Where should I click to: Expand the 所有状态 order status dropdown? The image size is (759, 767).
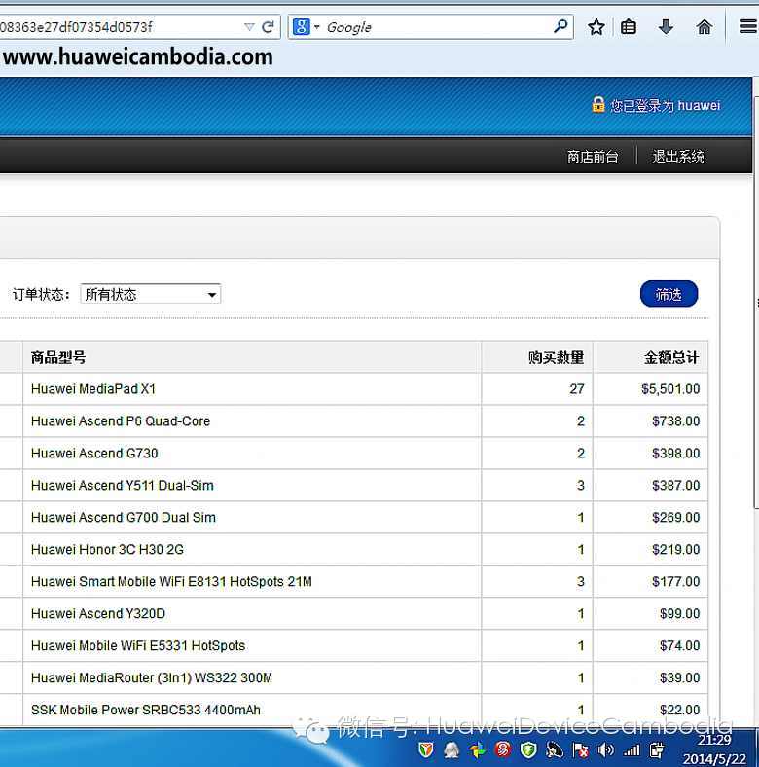click(x=151, y=294)
